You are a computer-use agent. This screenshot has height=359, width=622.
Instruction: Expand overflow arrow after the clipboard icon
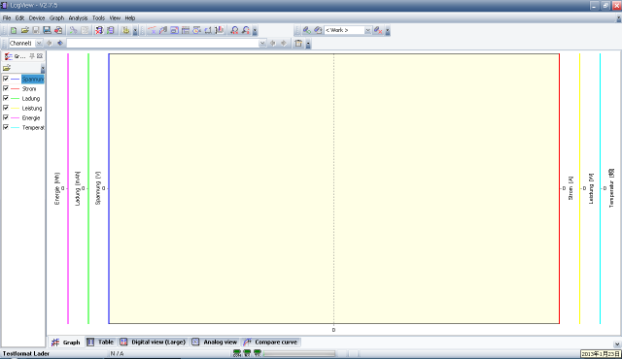[308, 44]
